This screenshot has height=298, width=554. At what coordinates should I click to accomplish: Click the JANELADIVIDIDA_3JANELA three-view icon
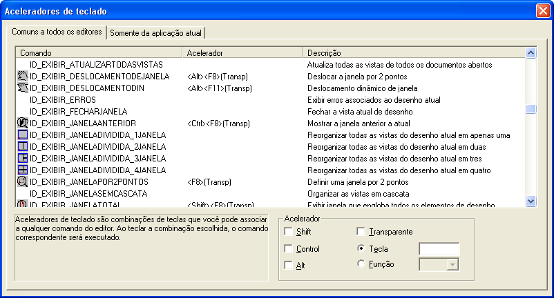coord(21,158)
